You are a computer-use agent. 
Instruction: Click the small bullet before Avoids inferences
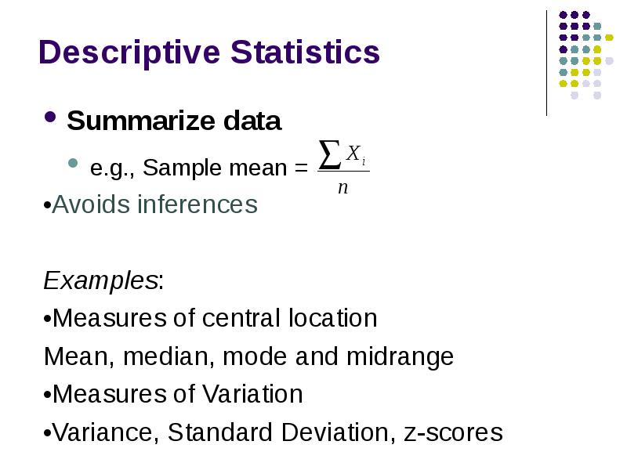coord(47,206)
